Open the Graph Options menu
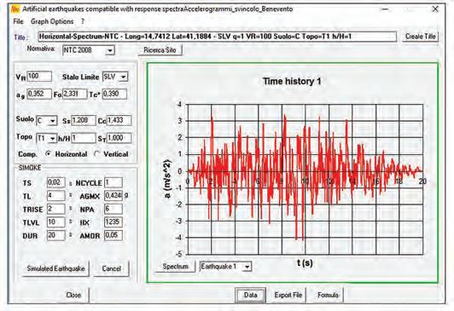 pos(52,21)
